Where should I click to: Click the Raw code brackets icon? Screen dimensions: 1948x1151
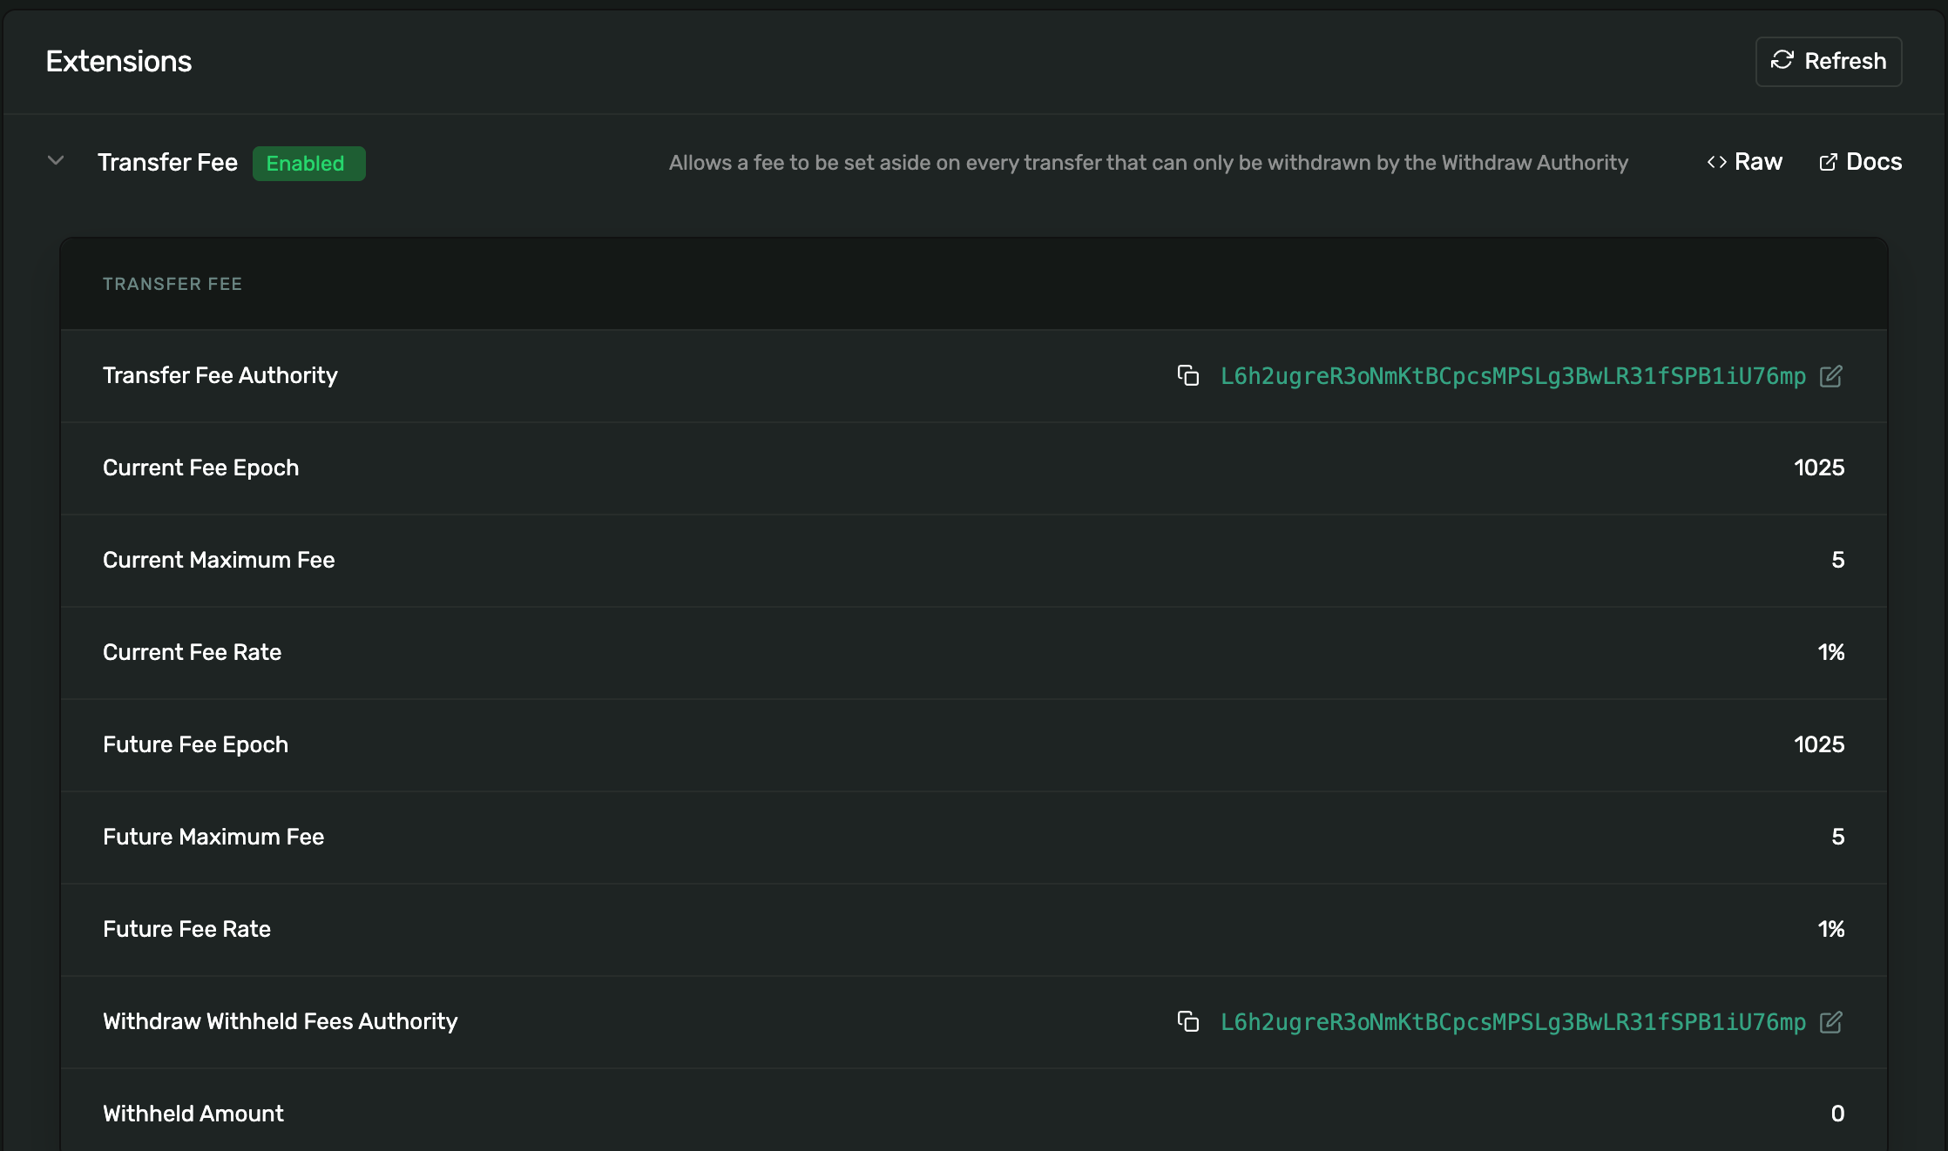click(1716, 162)
